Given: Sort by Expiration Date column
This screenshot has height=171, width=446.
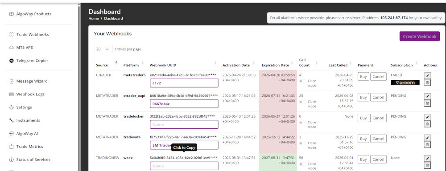Looking at the screenshot, I should [278, 65].
